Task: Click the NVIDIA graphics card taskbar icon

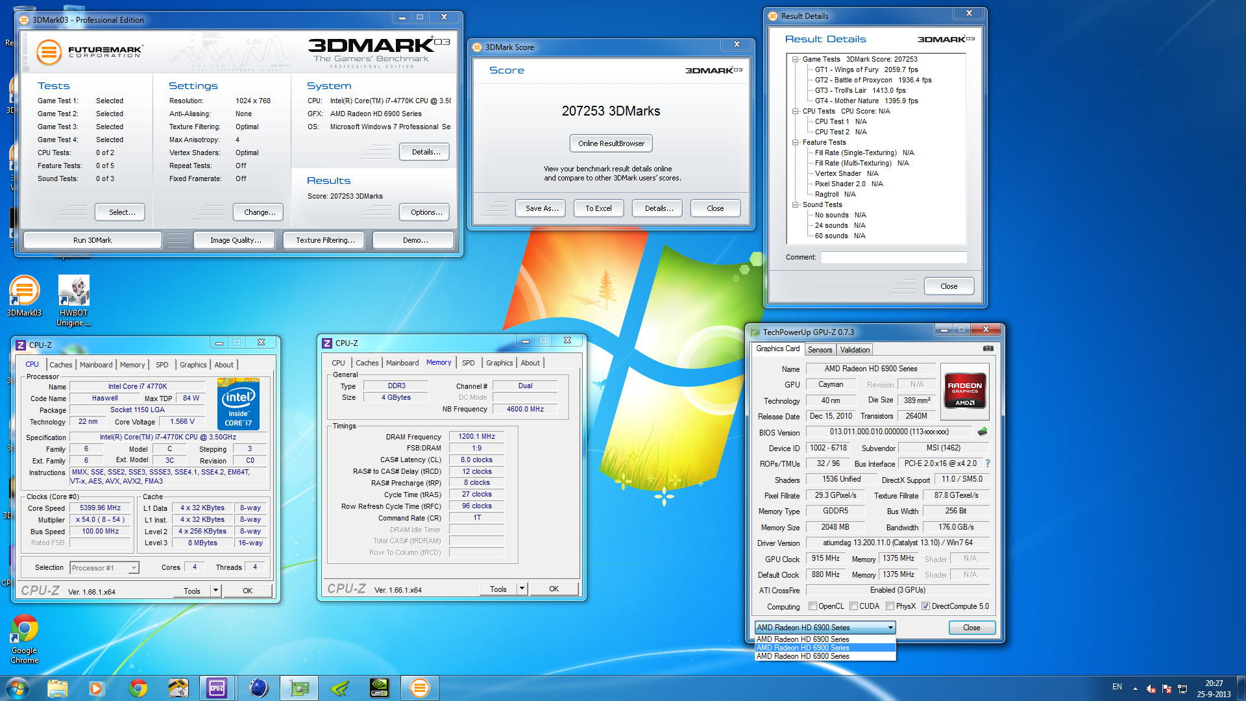Action: pos(380,688)
